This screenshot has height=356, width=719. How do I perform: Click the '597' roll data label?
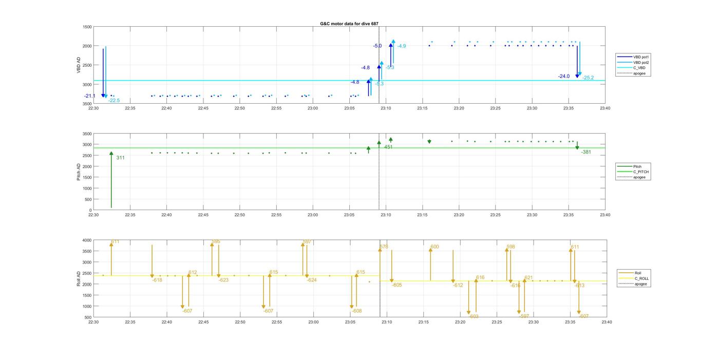point(307,241)
